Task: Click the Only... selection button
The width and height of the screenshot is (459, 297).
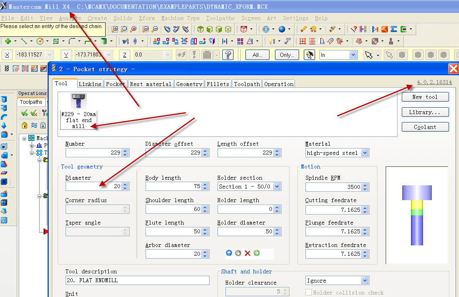Action: [x=287, y=55]
